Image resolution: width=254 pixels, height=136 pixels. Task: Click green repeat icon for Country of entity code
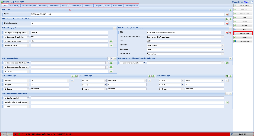[227, 63]
